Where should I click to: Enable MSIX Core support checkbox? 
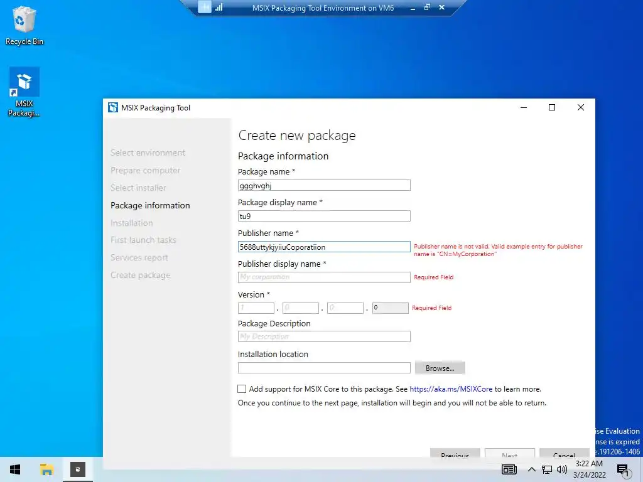(242, 389)
